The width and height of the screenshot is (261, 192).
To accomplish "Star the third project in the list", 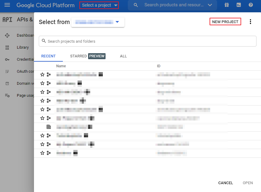I will 42,92.
